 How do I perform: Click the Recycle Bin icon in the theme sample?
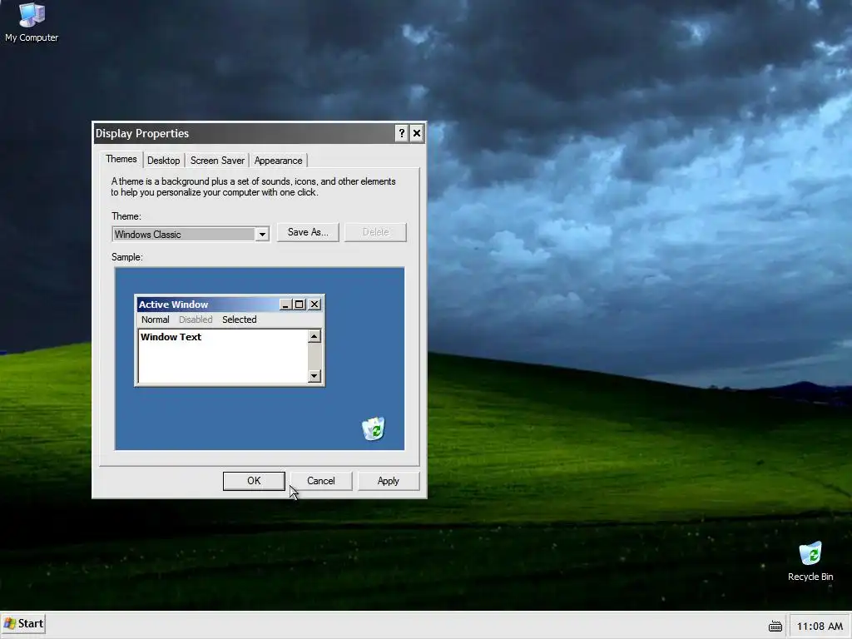click(x=374, y=428)
